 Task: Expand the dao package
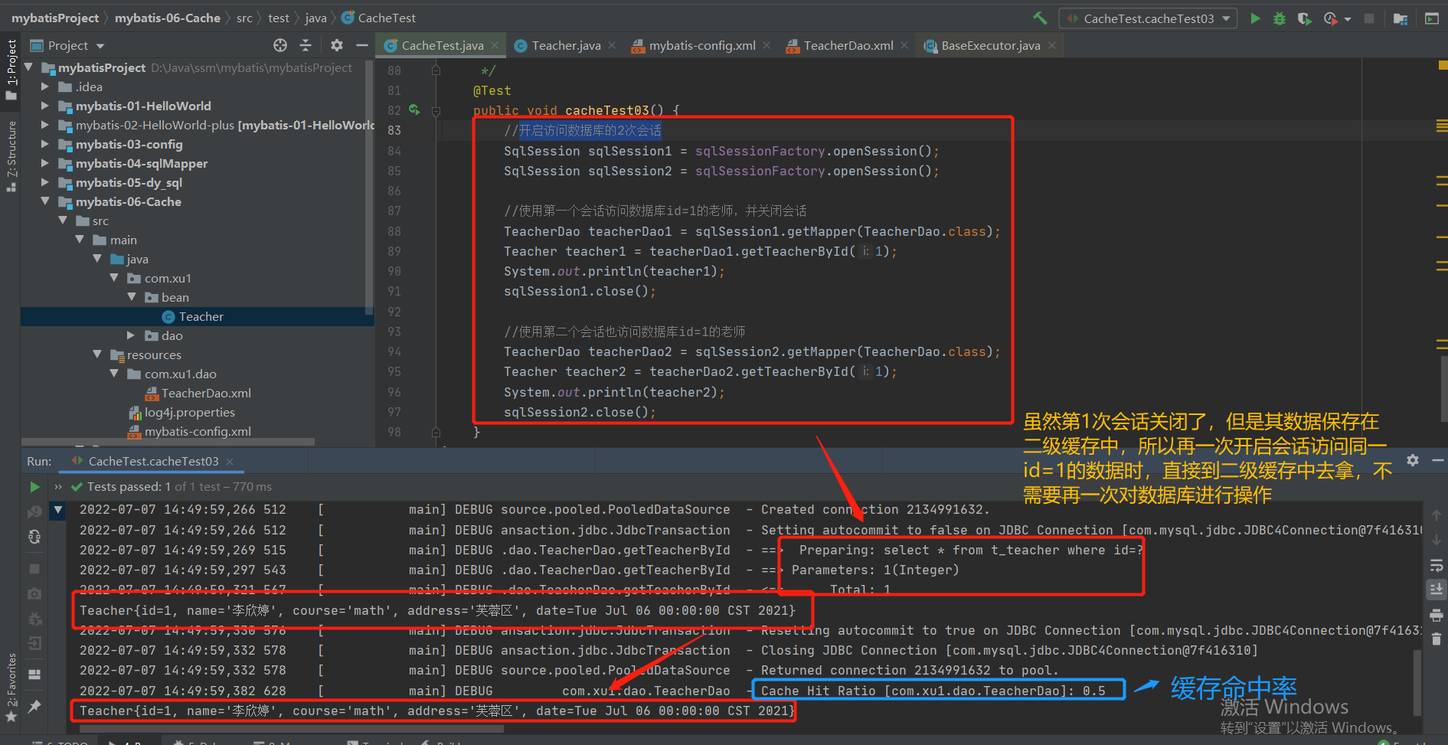(x=131, y=335)
